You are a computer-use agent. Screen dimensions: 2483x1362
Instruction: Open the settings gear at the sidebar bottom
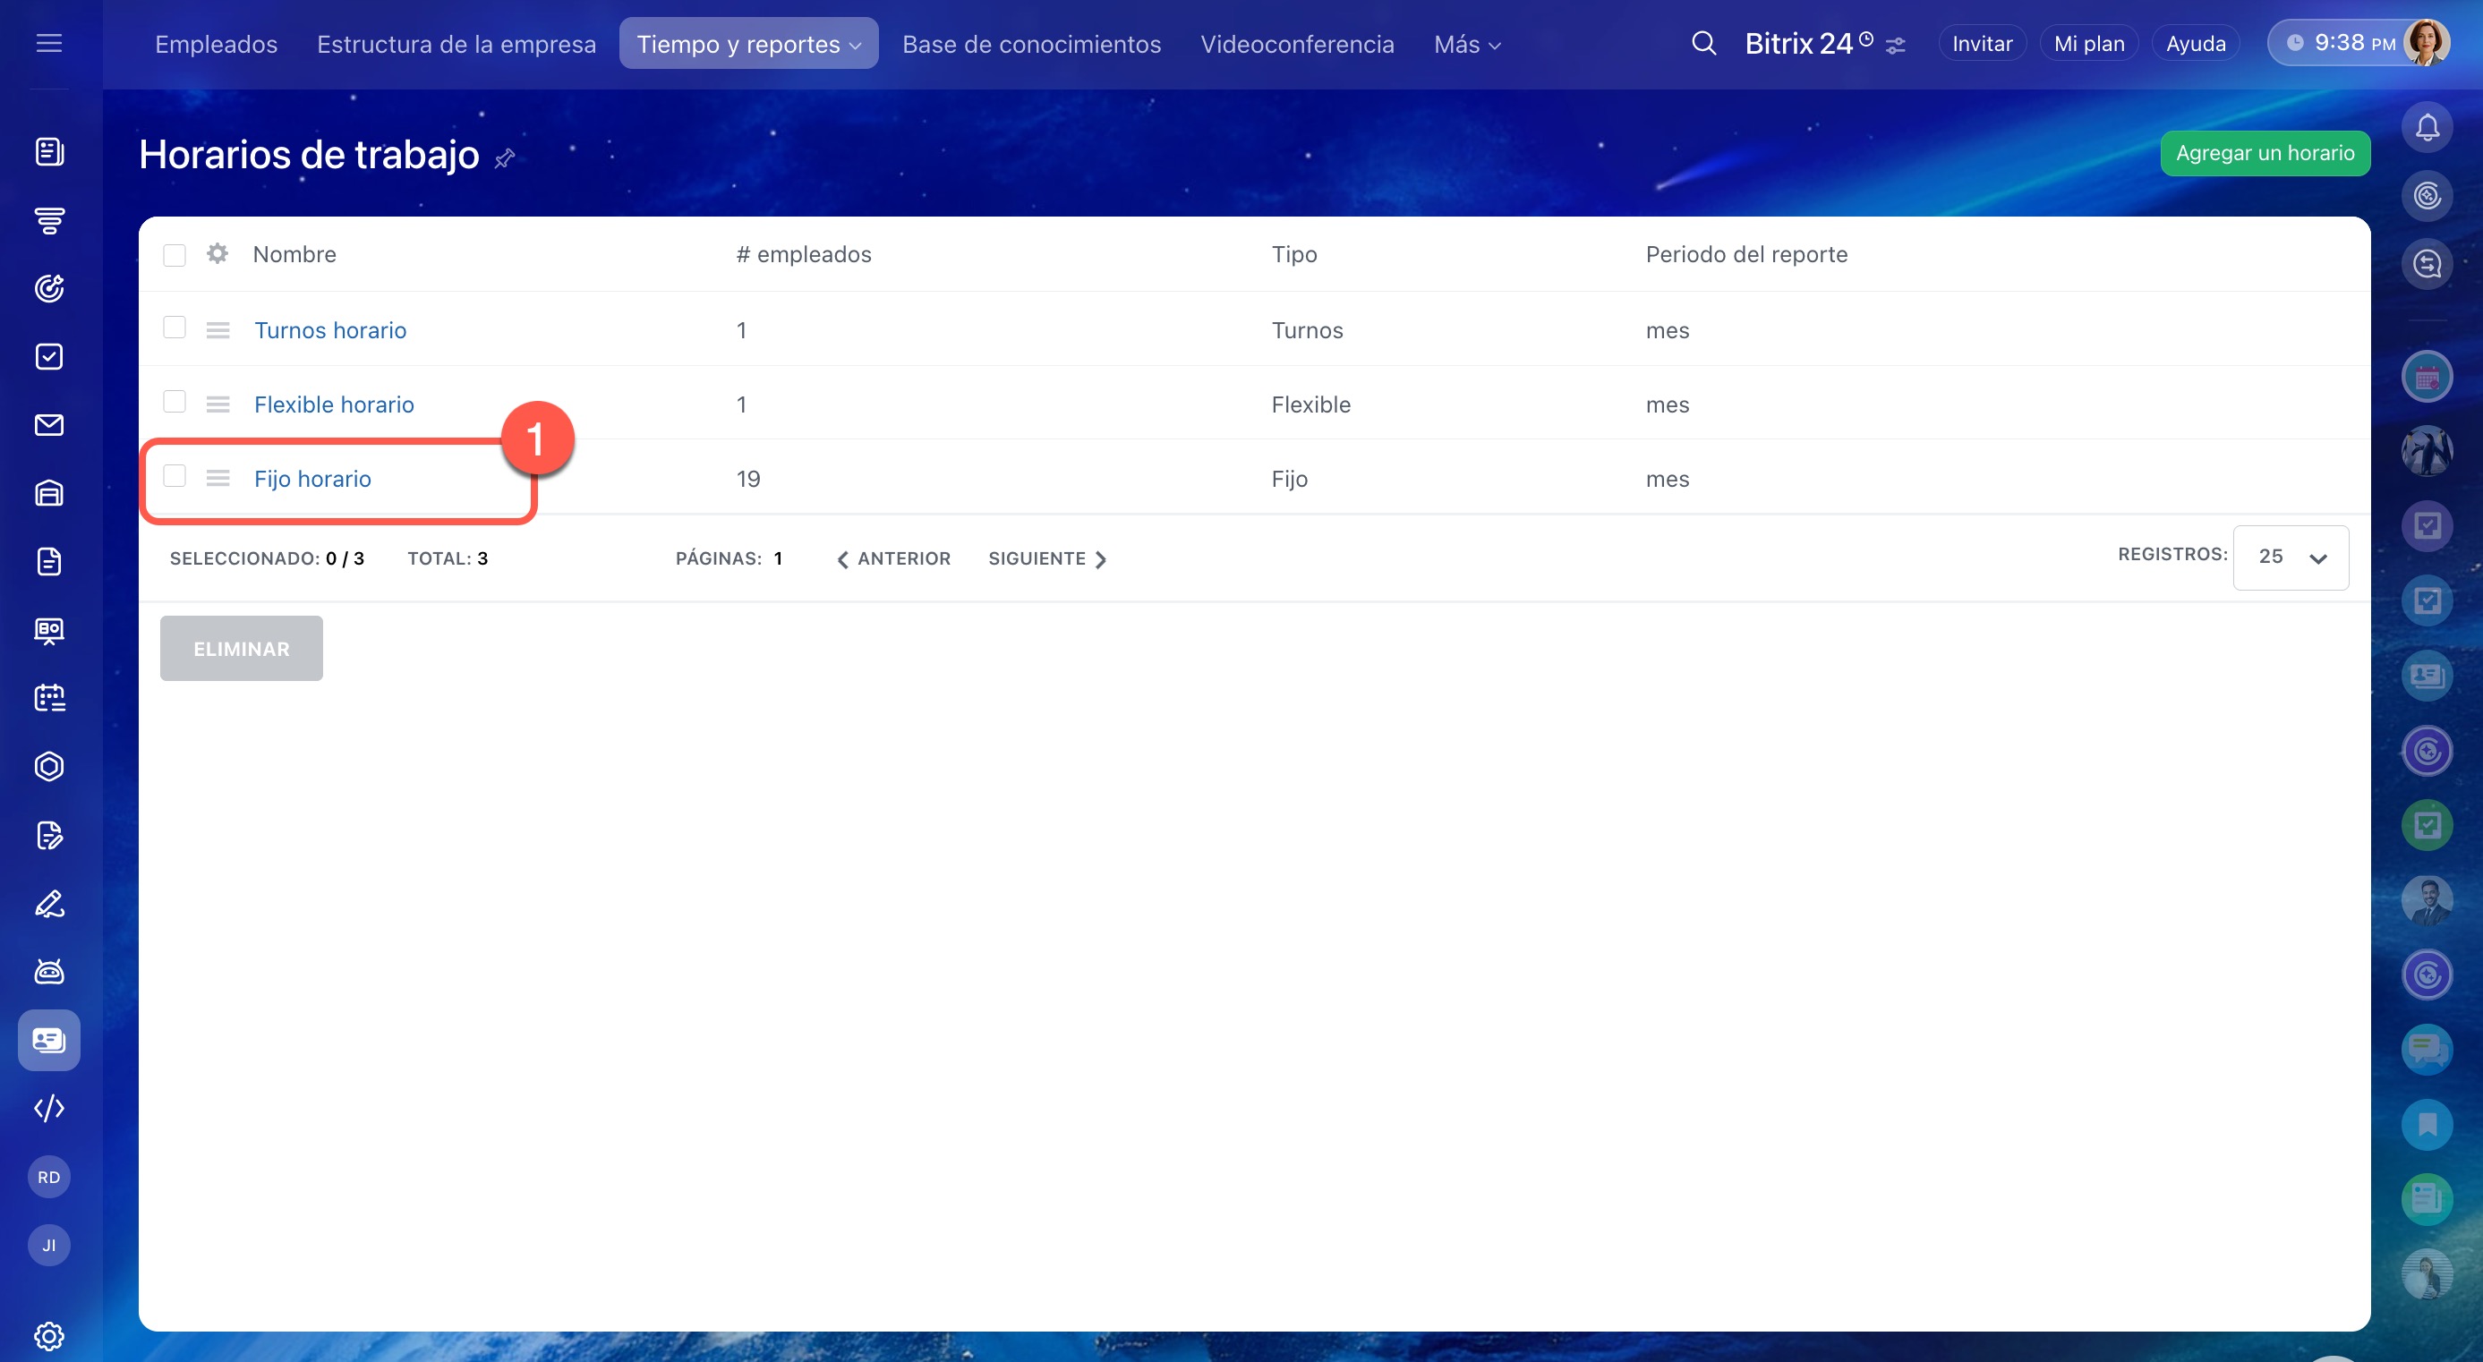(x=49, y=1335)
